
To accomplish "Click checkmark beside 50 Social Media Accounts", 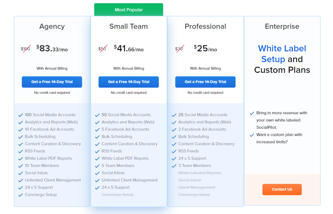I will (97, 115).
